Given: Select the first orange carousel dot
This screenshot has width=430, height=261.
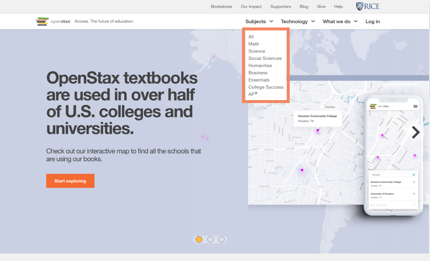Looking at the screenshot, I should click(199, 239).
